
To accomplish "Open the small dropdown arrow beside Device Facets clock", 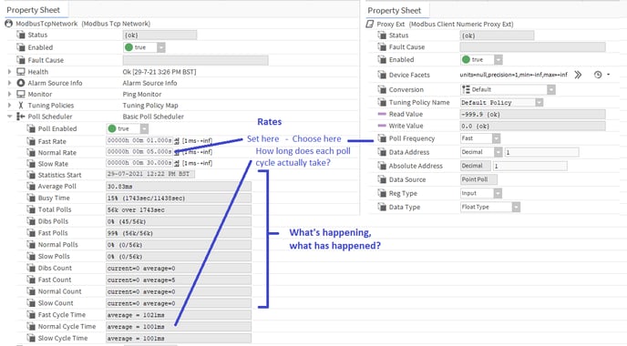I will (x=608, y=75).
